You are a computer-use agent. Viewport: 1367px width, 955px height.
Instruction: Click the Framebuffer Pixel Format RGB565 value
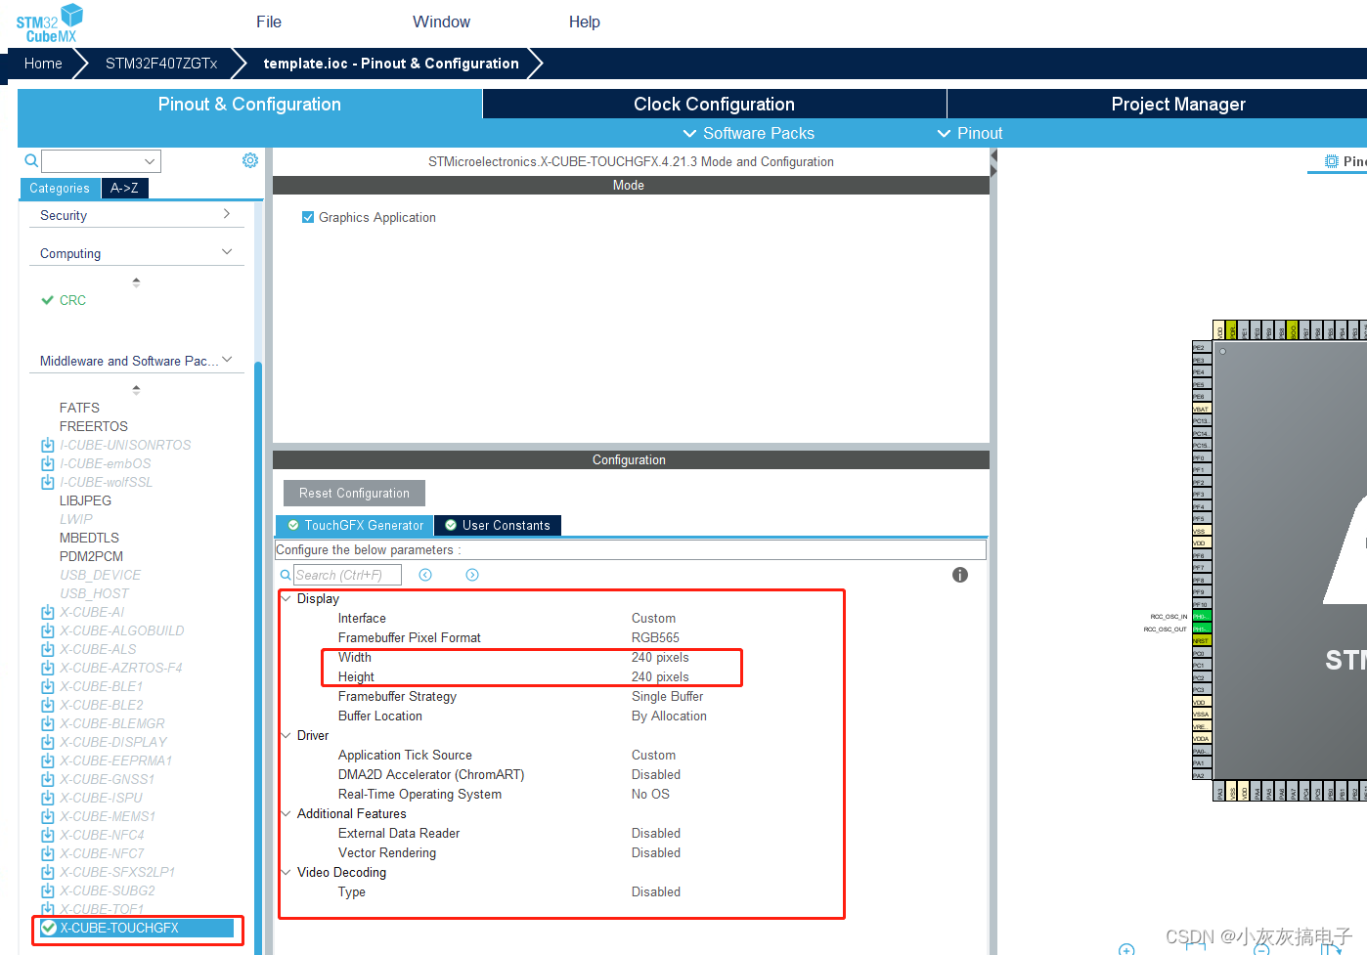[x=655, y=637]
